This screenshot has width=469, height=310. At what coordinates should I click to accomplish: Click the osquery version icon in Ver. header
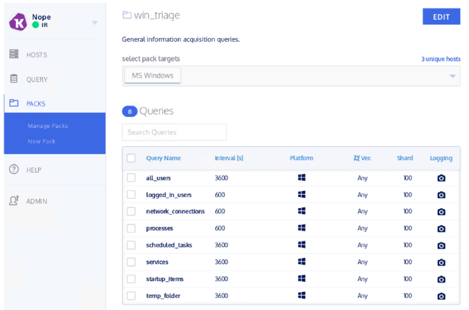[356, 158]
